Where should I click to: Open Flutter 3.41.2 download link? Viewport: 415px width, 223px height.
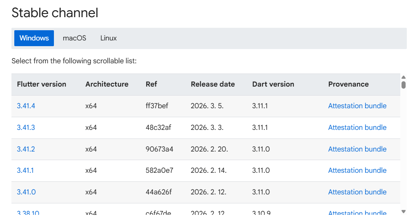(26, 149)
